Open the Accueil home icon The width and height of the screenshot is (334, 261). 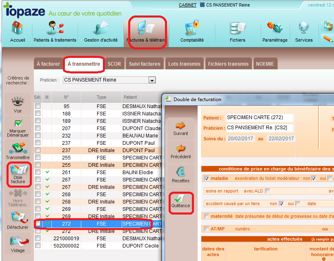click(x=18, y=31)
